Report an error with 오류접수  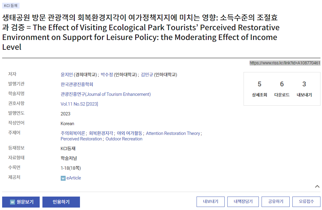click(x=306, y=201)
